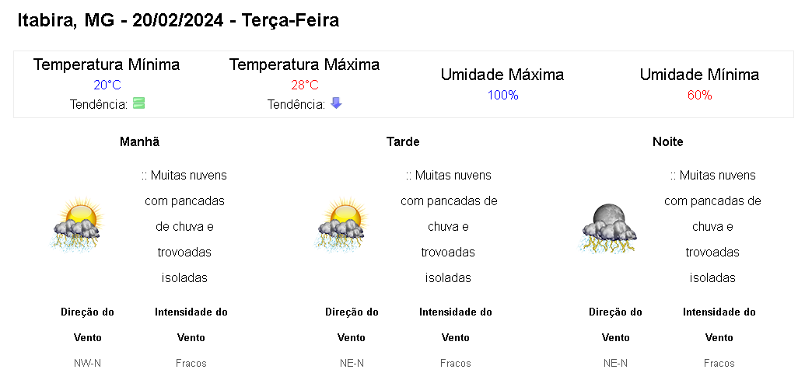Viewport: 805px width, 380px height.
Task: Select the Noite period heading
Action: pyautogui.click(x=668, y=142)
